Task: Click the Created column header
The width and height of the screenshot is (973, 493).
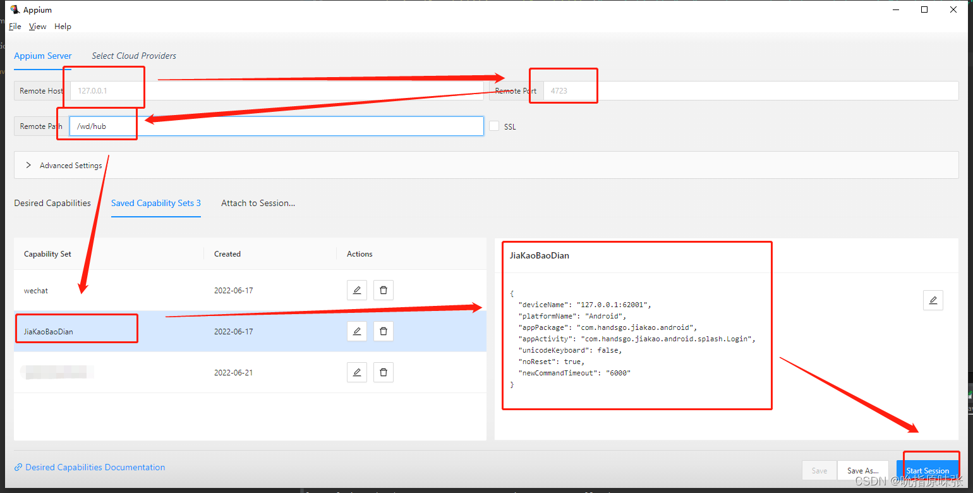Action: 227,254
